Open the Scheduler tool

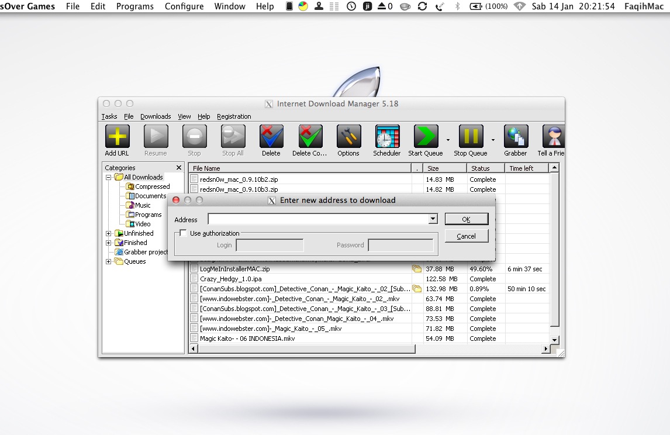387,137
